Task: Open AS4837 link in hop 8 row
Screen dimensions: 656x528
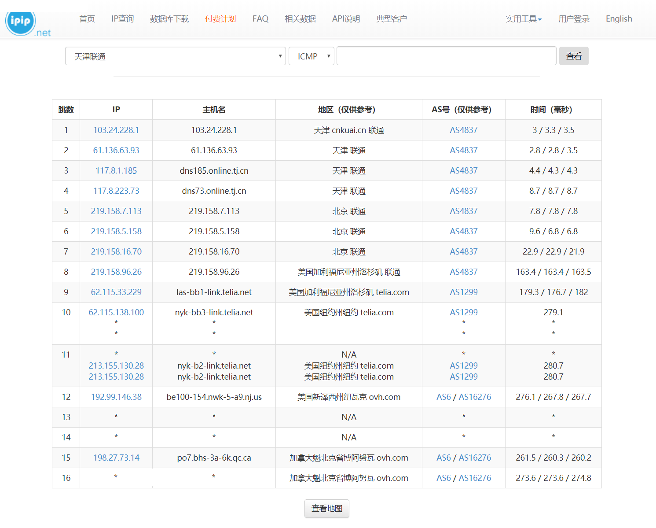Action: coord(463,272)
